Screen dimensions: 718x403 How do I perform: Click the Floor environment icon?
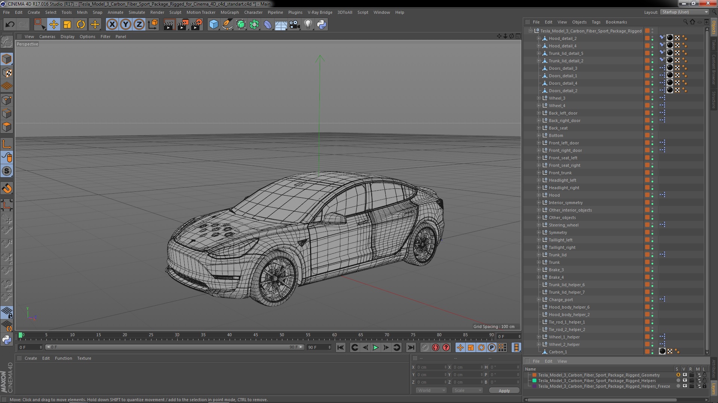point(281,25)
